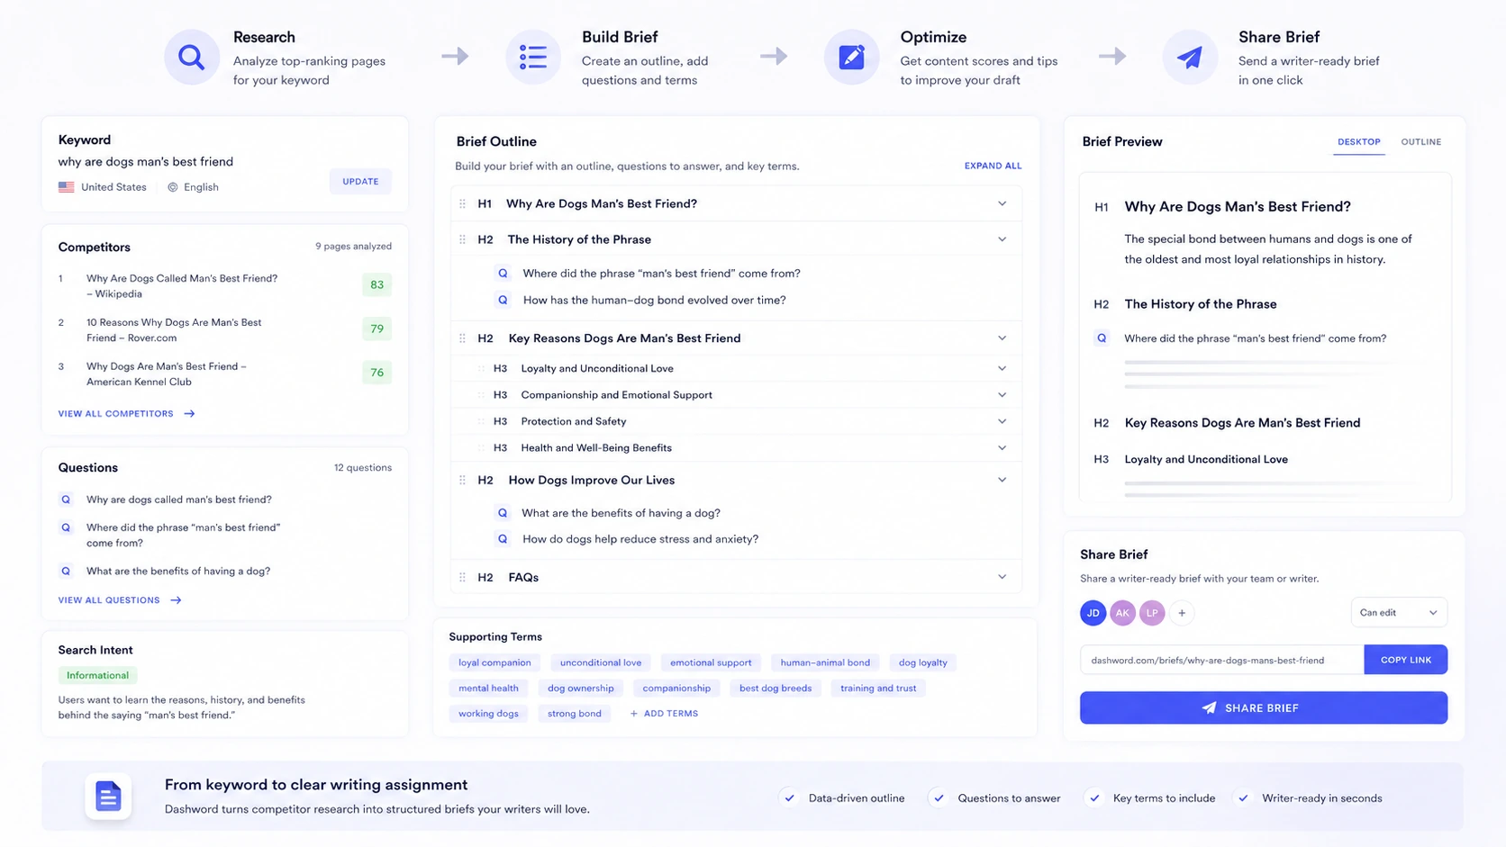Screen dimensions: 1506x847
Task: Click score 76 badge for American Kennel Club
Action: pos(376,373)
